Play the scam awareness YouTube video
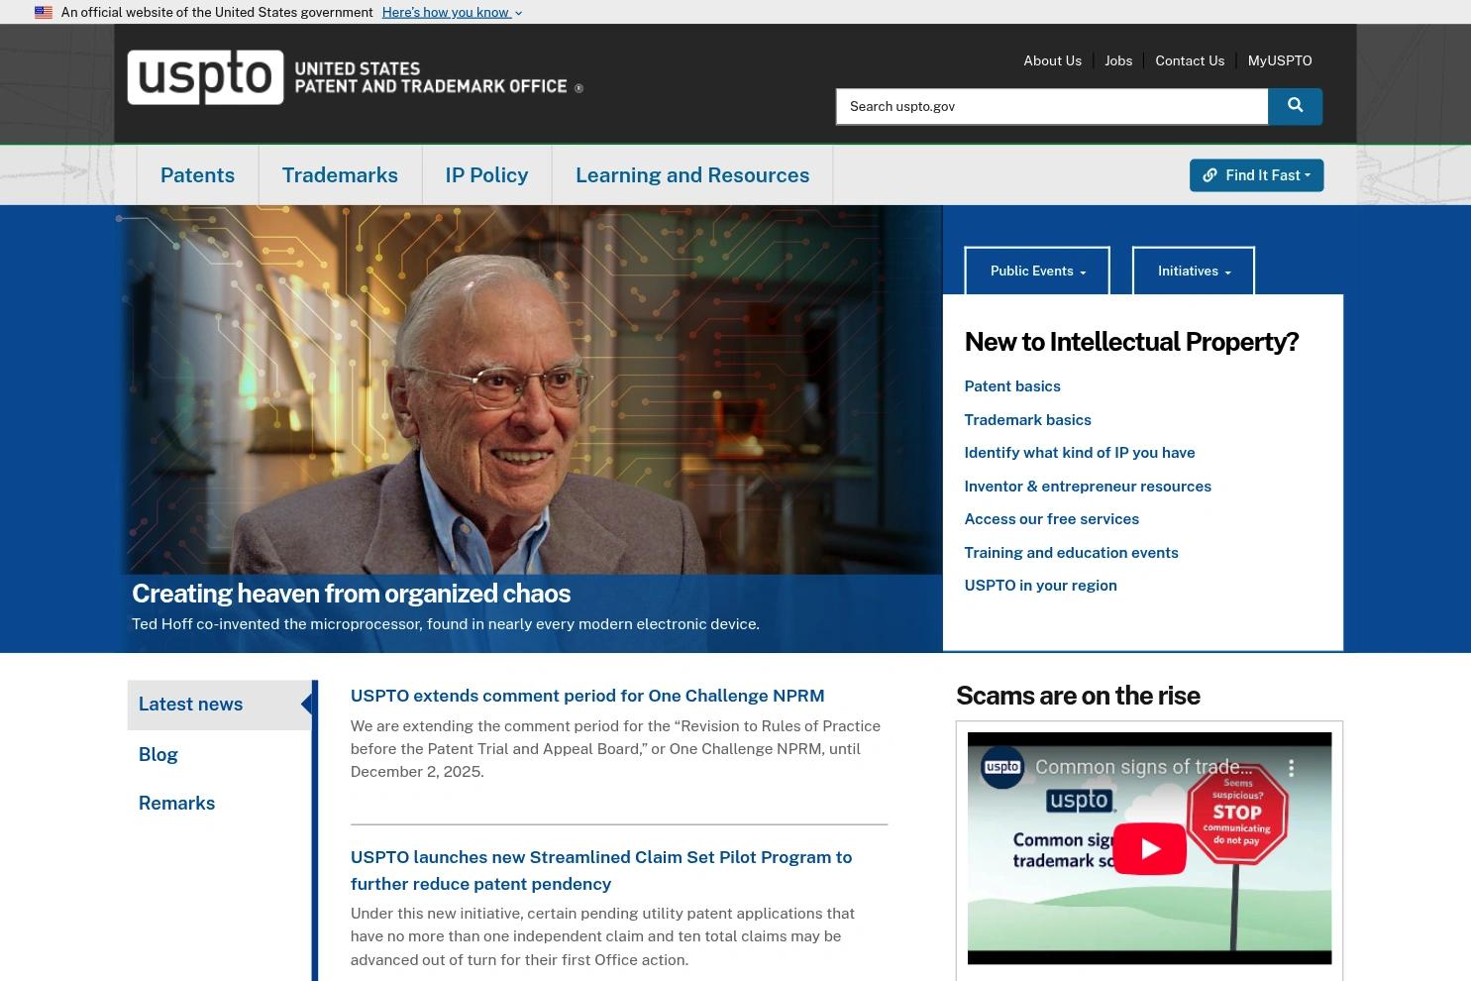The image size is (1471, 981). [1149, 848]
